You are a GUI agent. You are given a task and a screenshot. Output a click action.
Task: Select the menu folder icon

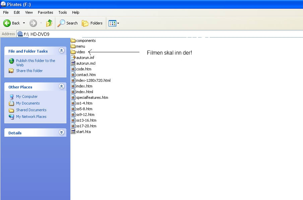point(73,46)
